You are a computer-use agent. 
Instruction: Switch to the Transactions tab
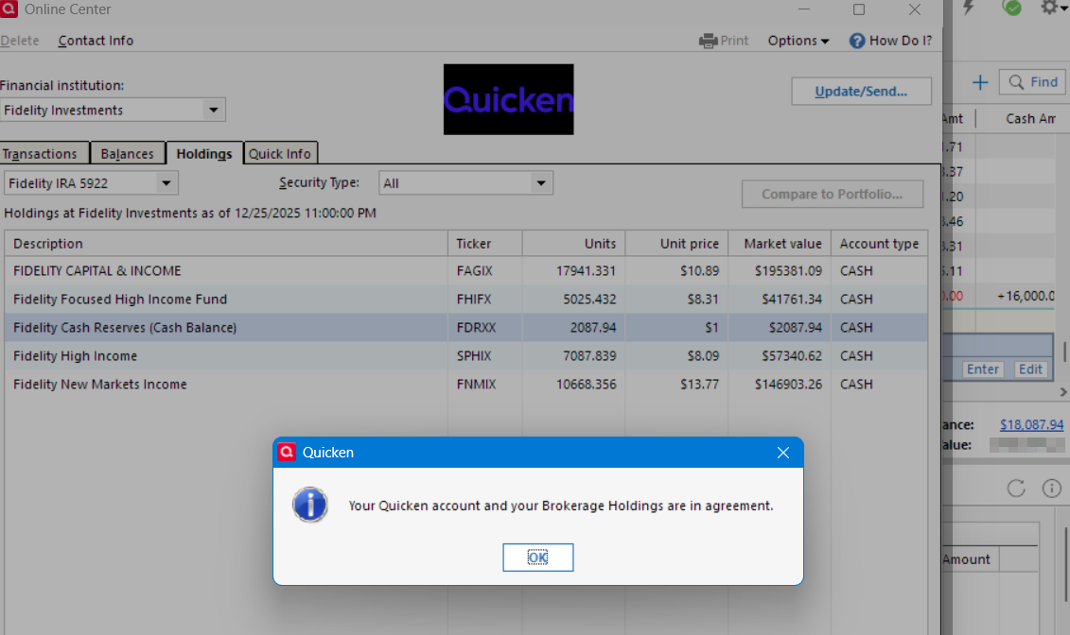pos(44,154)
